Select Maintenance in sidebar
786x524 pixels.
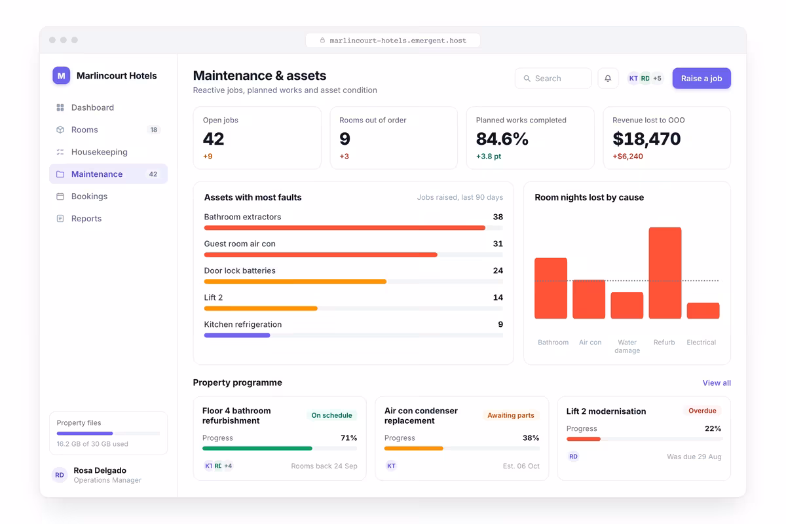[108, 174]
